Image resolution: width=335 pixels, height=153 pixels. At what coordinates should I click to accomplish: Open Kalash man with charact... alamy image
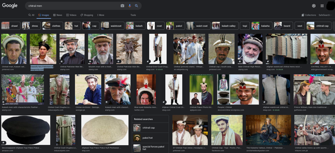click(117, 89)
